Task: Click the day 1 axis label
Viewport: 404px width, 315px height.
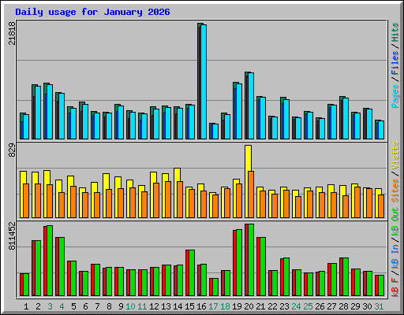Action: [x=26, y=306]
